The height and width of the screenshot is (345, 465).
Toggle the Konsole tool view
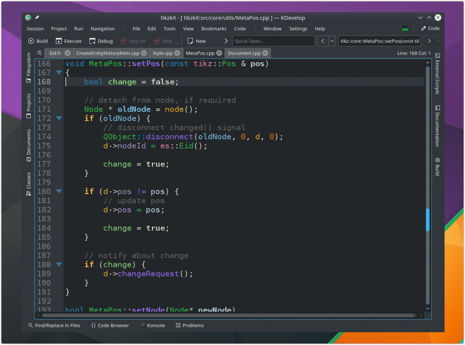pyautogui.click(x=152, y=325)
